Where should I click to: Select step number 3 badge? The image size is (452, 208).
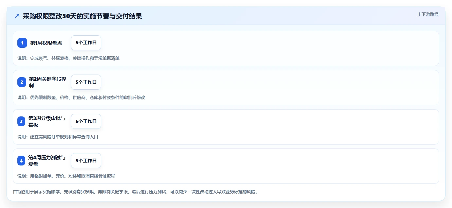(x=21, y=121)
